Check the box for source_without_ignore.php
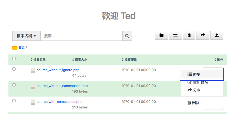This screenshot has height=114, width=231. [14, 69]
